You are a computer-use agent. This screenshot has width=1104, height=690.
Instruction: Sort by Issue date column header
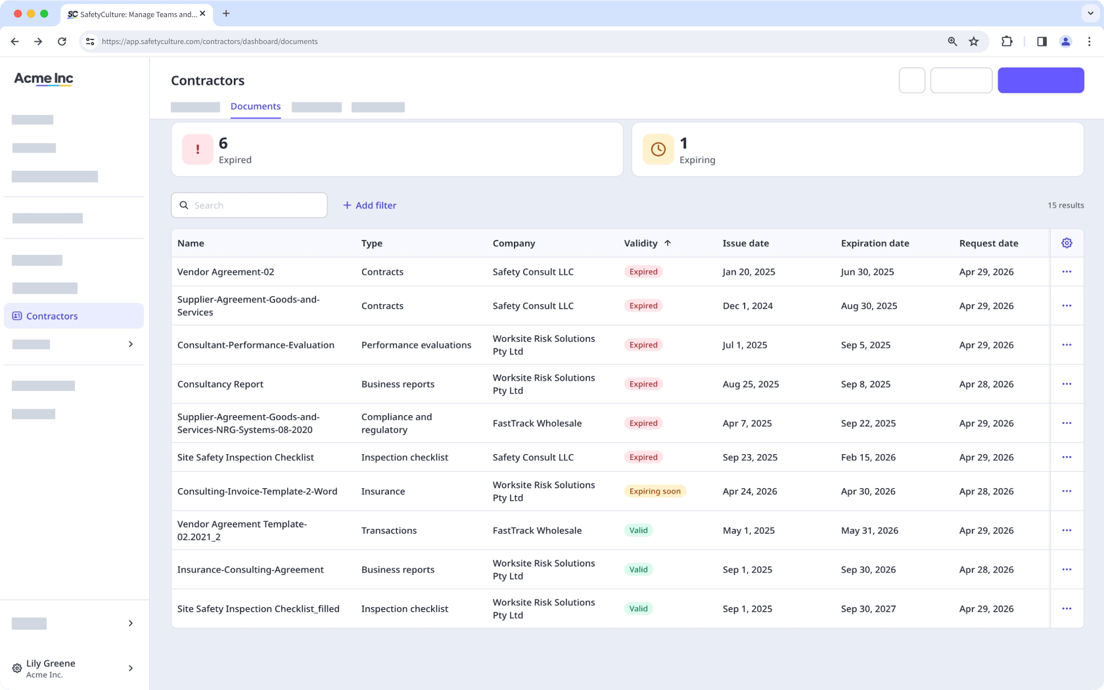point(745,243)
